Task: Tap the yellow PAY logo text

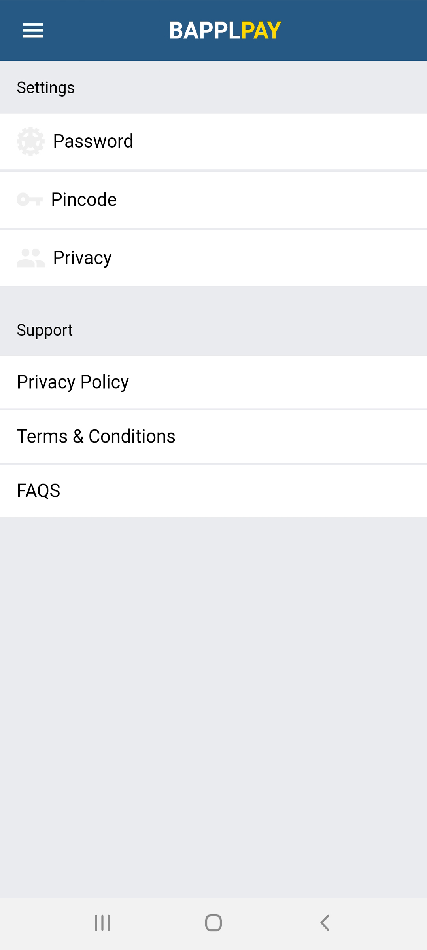Action: coord(261,30)
